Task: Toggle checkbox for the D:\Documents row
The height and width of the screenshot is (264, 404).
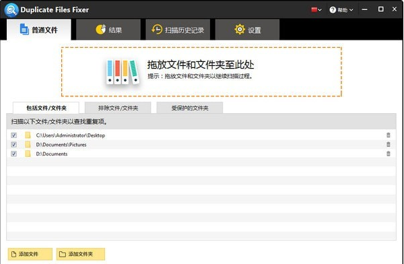Action: point(14,154)
